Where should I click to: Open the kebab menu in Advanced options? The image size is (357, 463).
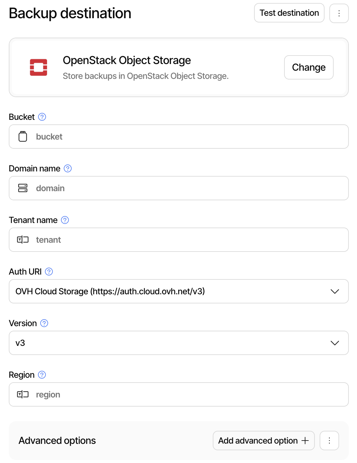[x=329, y=441]
